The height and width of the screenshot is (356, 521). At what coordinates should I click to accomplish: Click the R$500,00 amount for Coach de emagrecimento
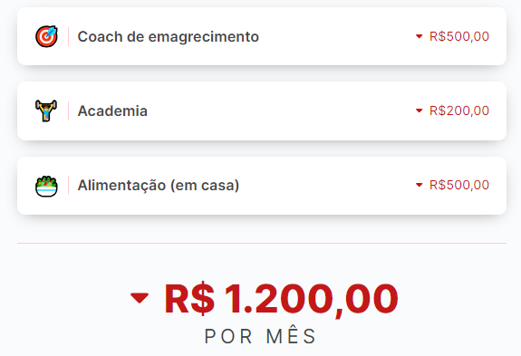pyautogui.click(x=459, y=36)
